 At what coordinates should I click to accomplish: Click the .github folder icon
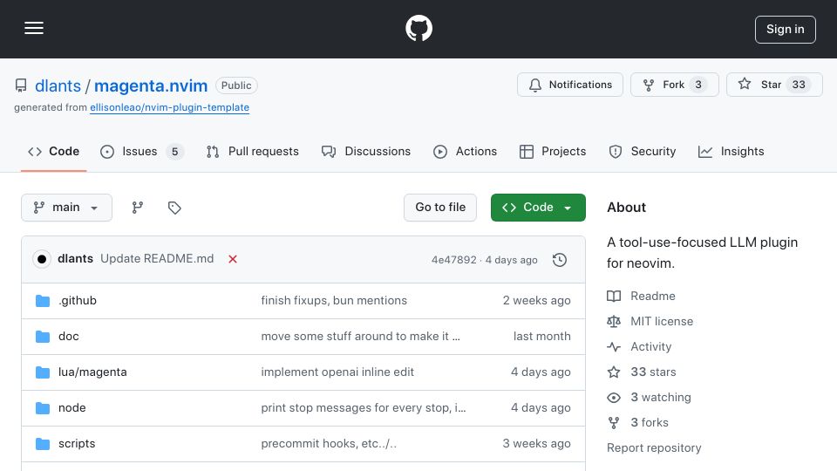pyautogui.click(x=43, y=301)
